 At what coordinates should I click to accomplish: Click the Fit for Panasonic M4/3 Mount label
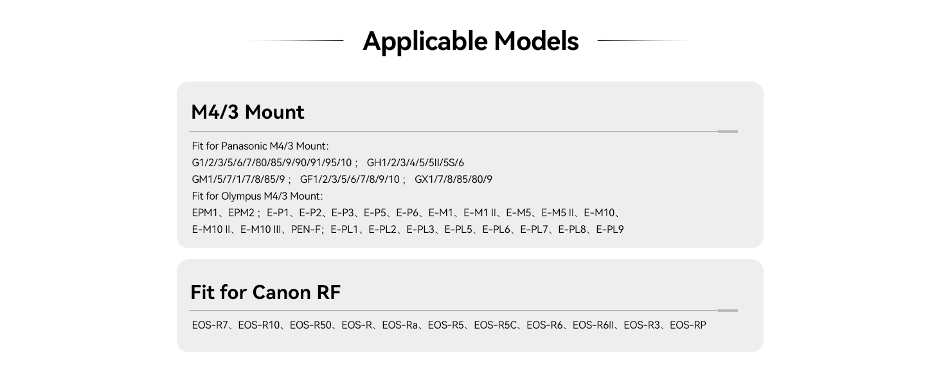click(260, 146)
